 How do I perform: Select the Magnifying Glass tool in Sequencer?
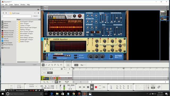pyautogui.click(x=58, y=65)
